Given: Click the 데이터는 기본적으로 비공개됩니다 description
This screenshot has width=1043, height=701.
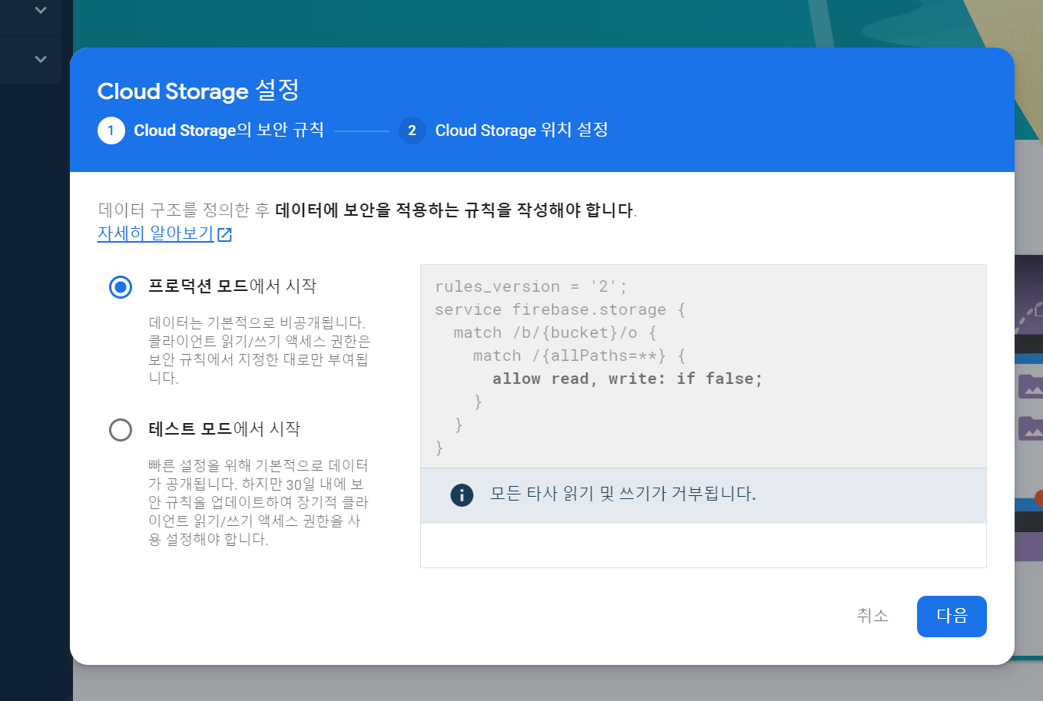Looking at the screenshot, I should click(x=259, y=350).
